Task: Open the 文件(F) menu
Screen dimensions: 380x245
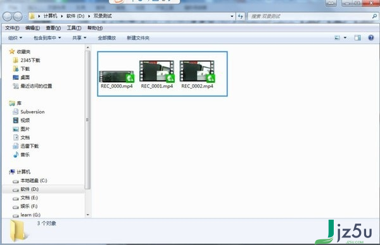Action: 12,28
